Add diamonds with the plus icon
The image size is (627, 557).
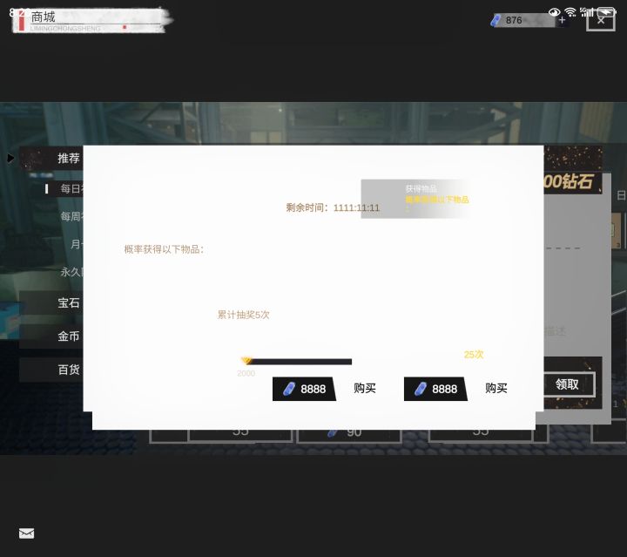tap(562, 20)
